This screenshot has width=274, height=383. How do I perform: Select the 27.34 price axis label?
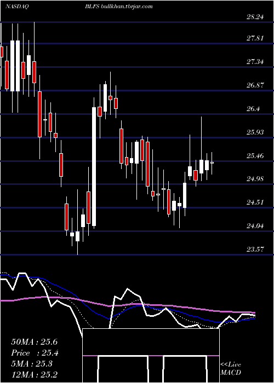(255, 61)
